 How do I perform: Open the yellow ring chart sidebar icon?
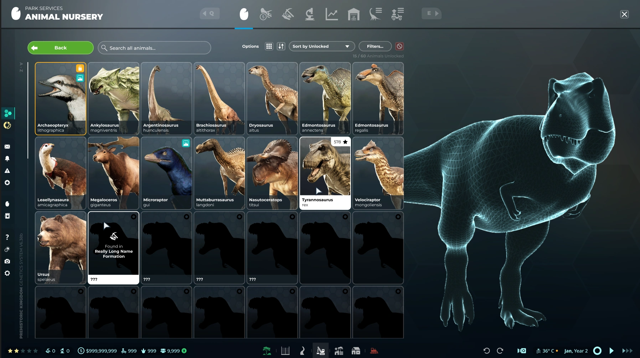(7, 125)
